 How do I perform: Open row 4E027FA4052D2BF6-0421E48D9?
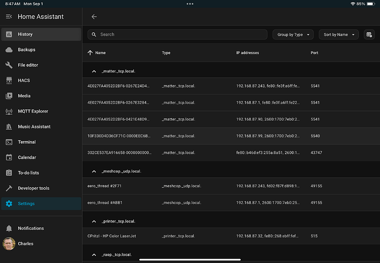(231, 119)
